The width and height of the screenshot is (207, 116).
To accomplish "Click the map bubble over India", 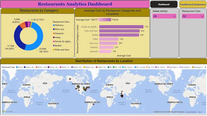I will [122, 96].
